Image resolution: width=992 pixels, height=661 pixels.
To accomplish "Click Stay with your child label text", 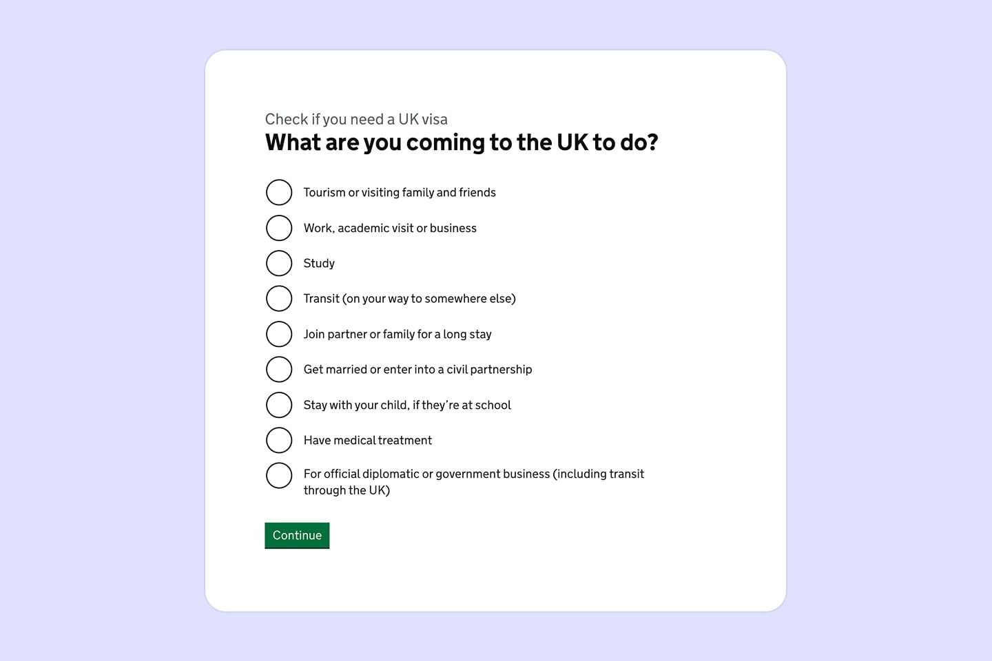I will (x=407, y=404).
